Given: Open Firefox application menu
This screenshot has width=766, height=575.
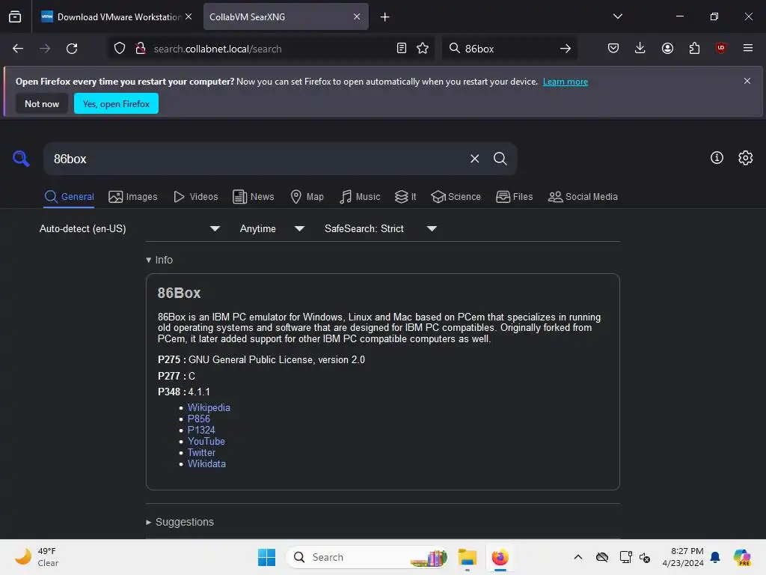Looking at the screenshot, I should pos(748,48).
